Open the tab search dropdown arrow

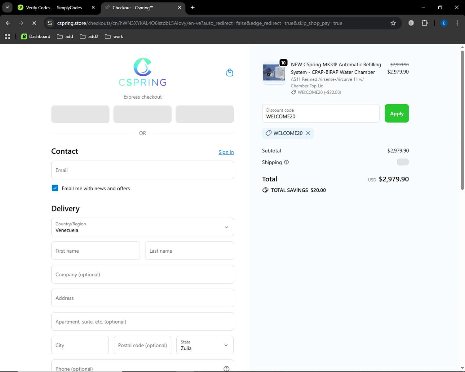click(7, 7)
